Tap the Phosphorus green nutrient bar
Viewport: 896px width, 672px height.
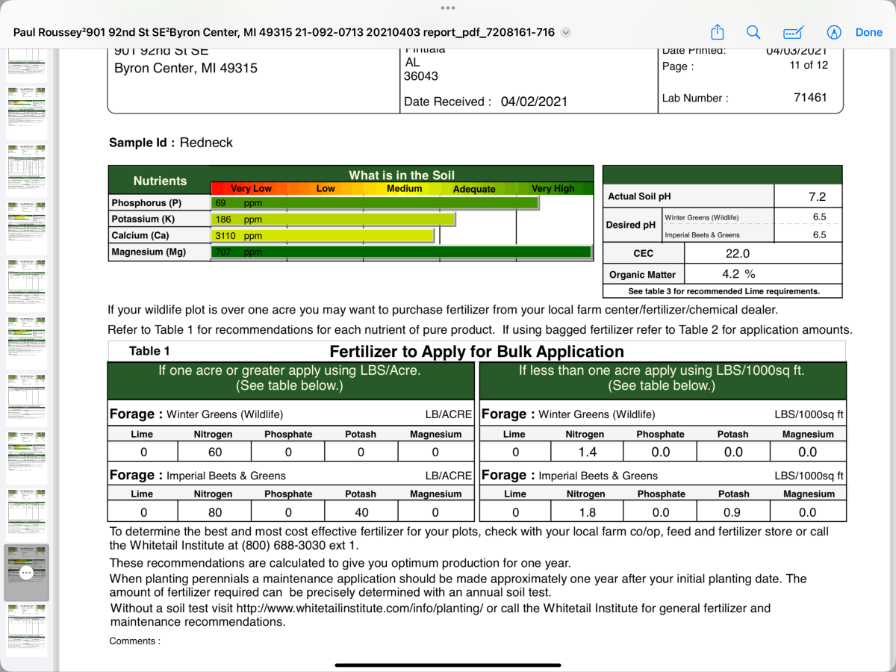click(375, 203)
